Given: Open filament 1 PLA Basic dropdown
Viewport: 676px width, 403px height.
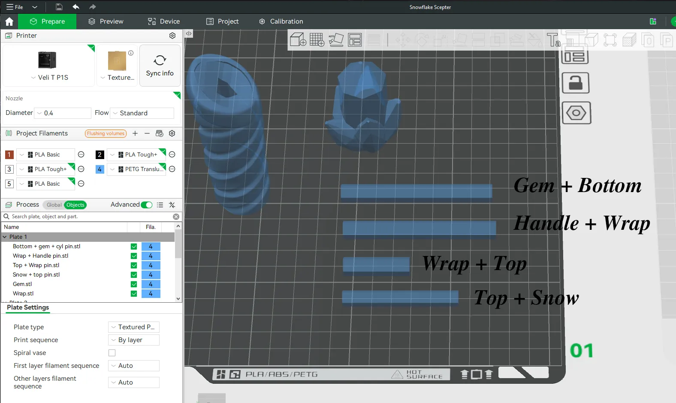Looking at the screenshot, I should 46,155.
